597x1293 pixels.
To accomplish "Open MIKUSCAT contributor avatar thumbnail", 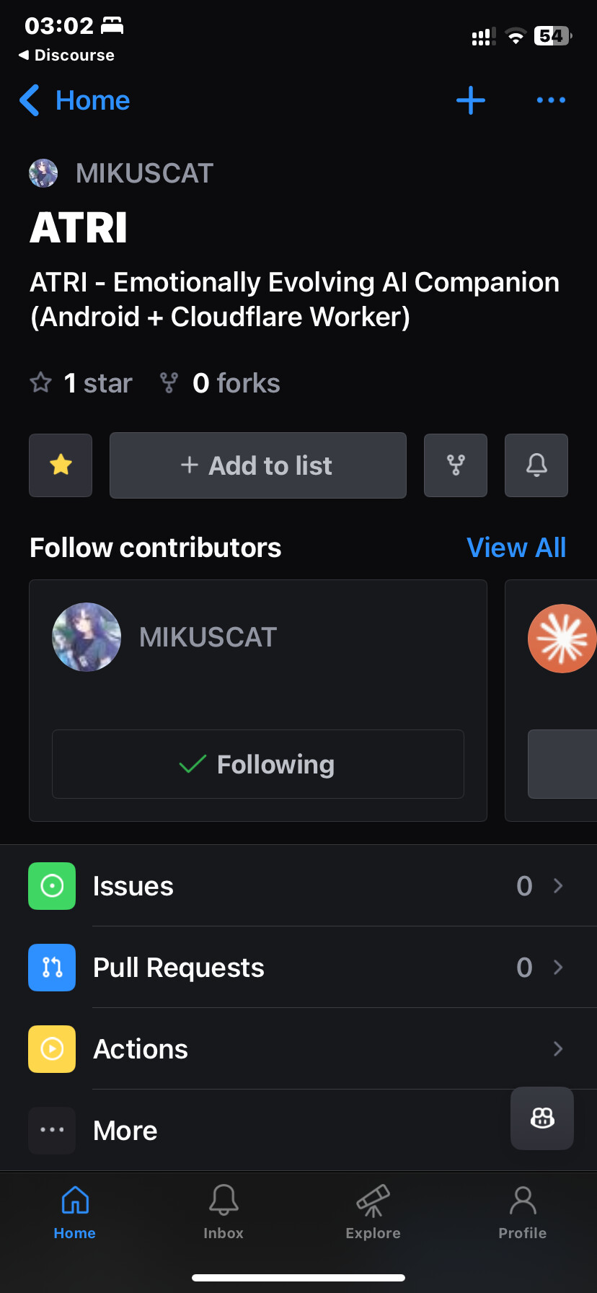I will [x=87, y=637].
